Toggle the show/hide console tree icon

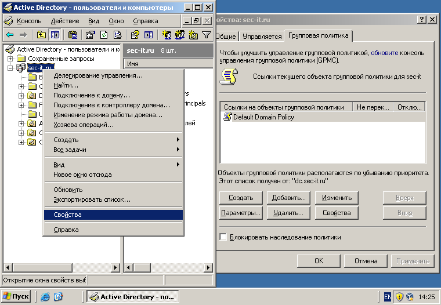(x=55, y=35)
